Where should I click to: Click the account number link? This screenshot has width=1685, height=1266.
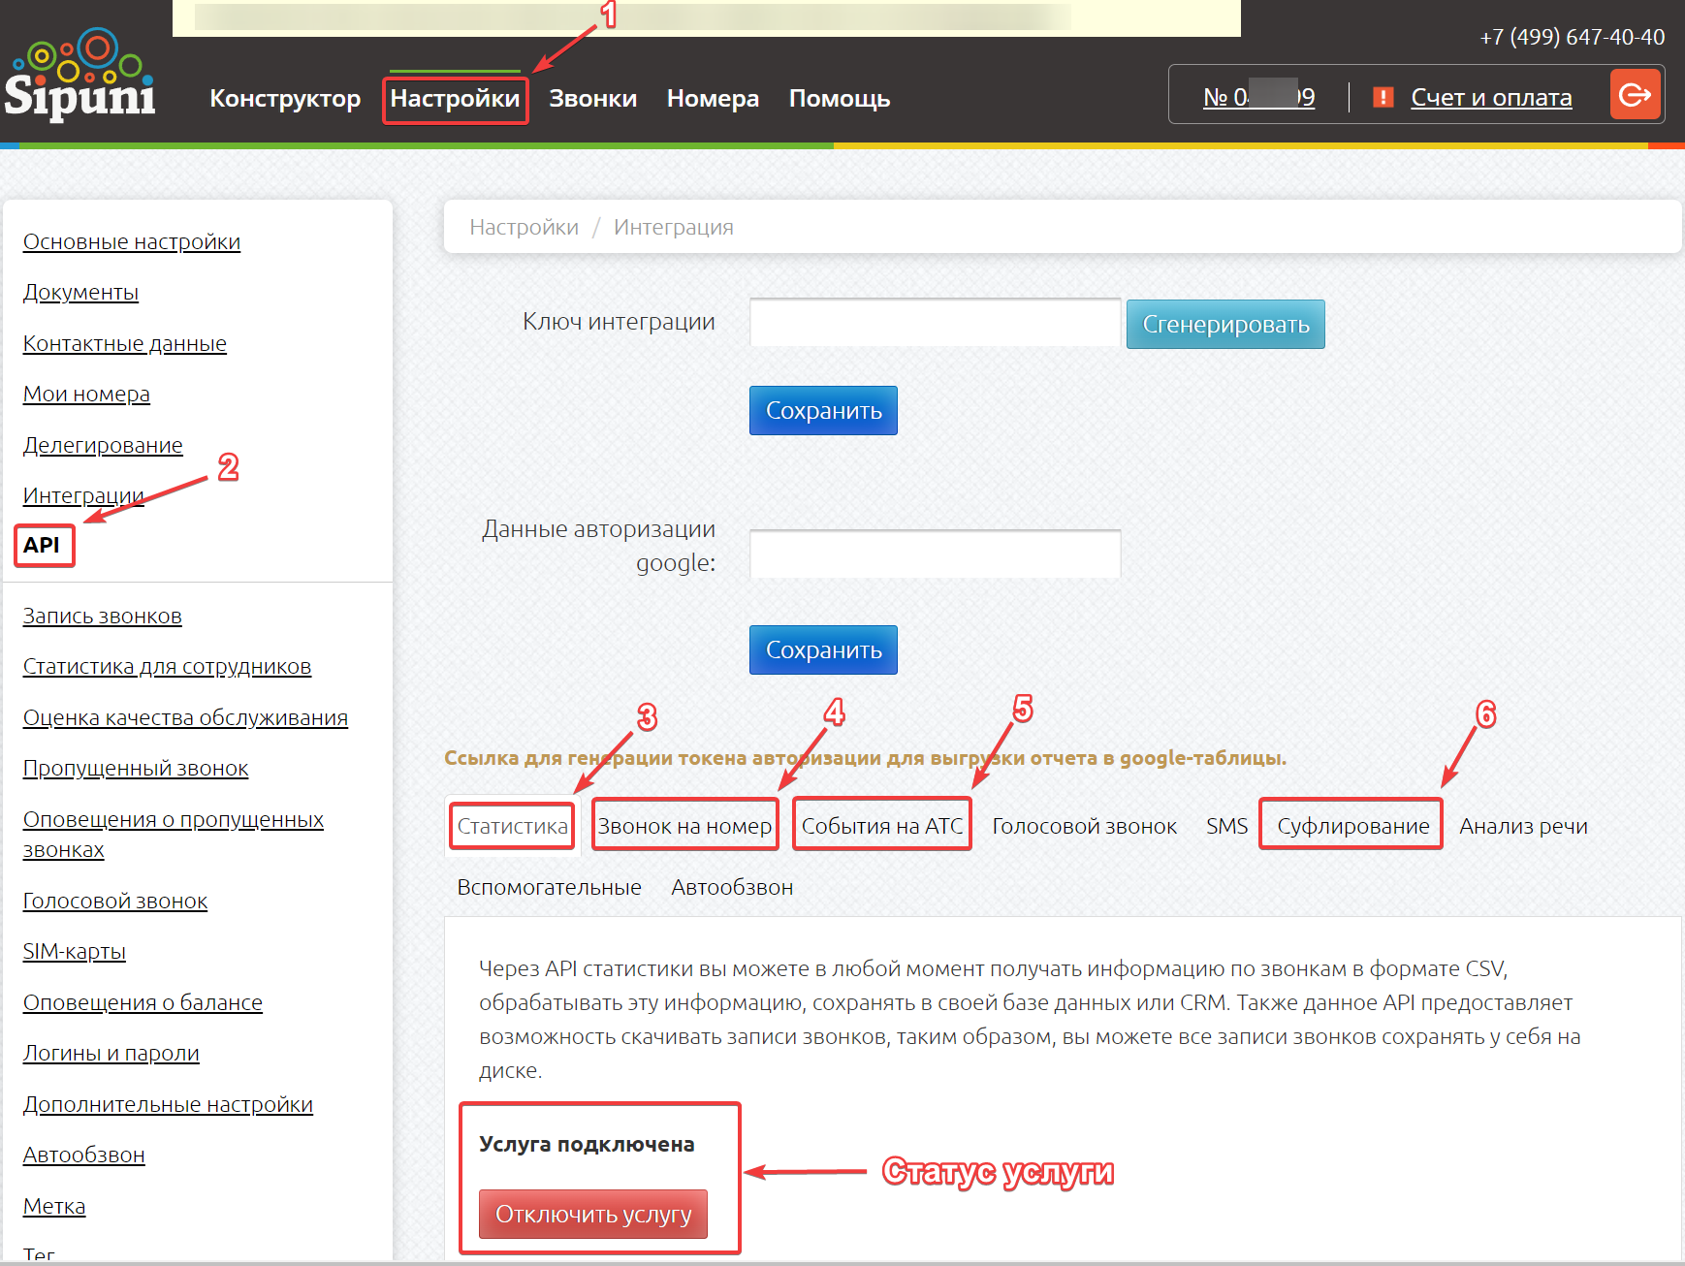coord(1258,97)
